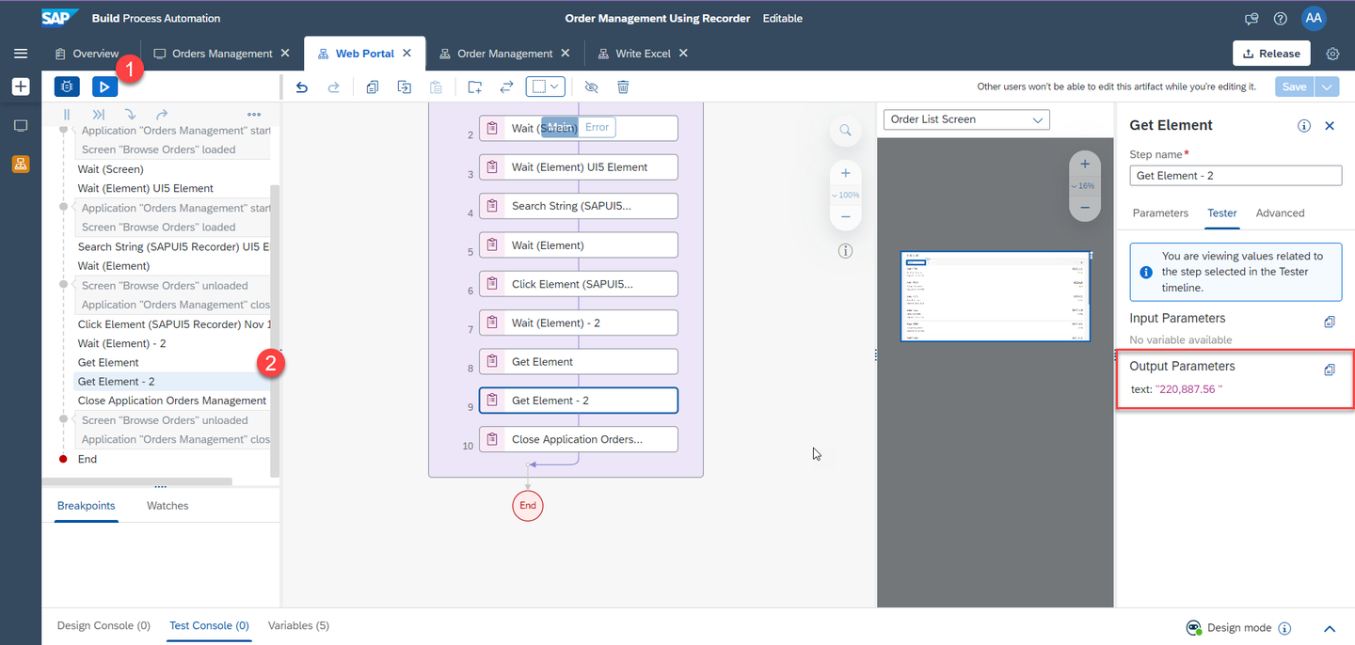Zoom out the screen preview with minus
1355x645 pixels.
coord(1085,208)
